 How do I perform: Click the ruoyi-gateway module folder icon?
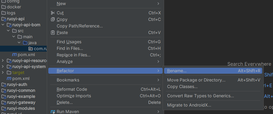4,103
